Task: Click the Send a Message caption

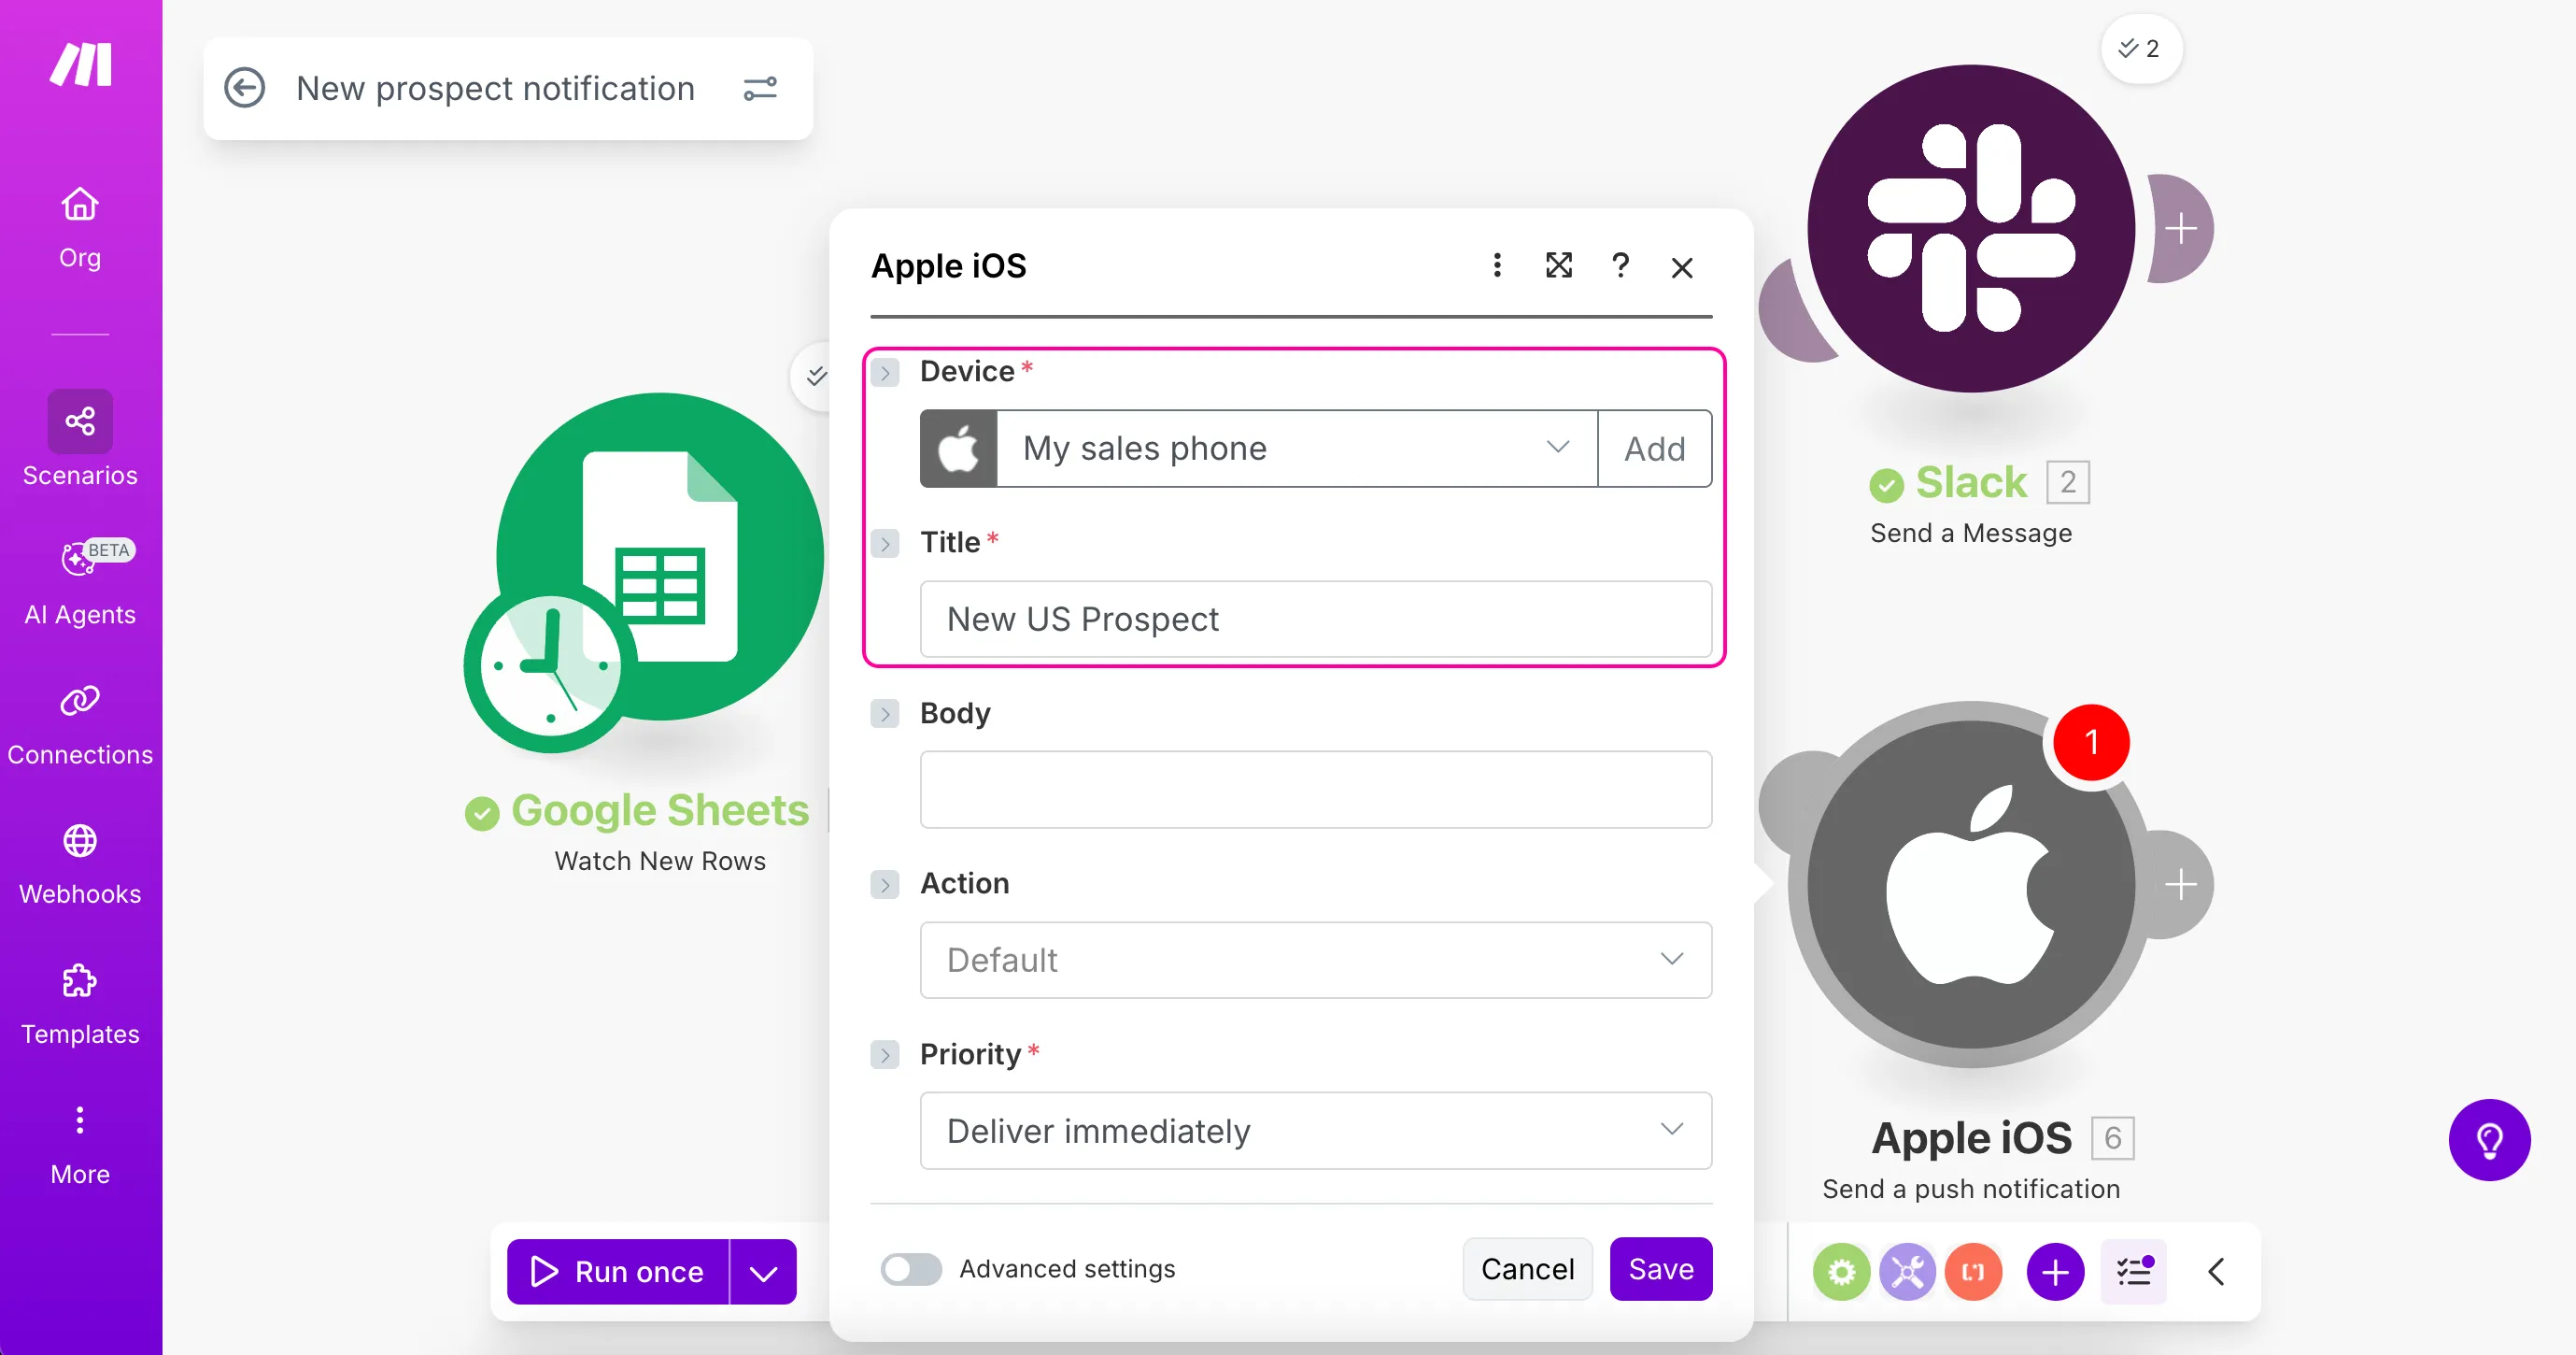Action: click(1971, 533)
